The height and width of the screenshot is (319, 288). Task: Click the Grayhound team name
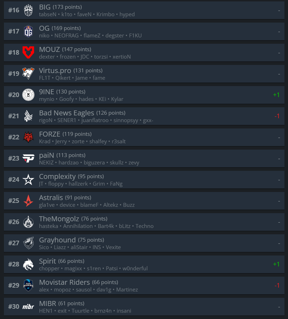coord(57,240)
